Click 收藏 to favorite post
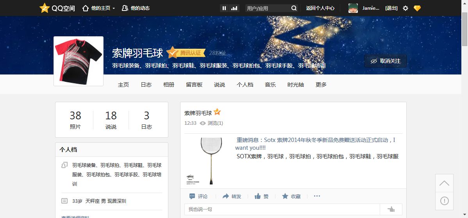Image resolution: width=468 pixels, height=218 pixels. [291, 196]
